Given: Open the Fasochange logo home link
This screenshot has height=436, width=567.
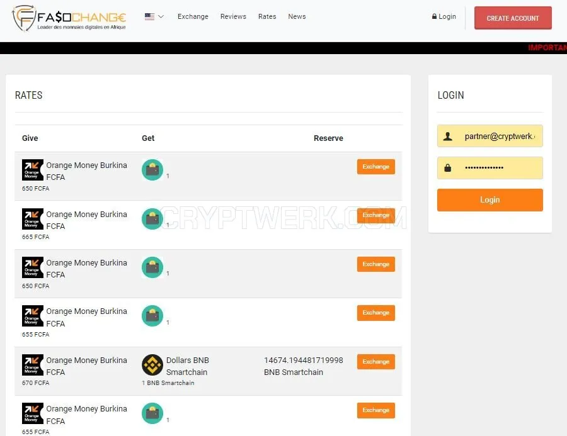Looking at the screenshot, I should coord(69,18).
